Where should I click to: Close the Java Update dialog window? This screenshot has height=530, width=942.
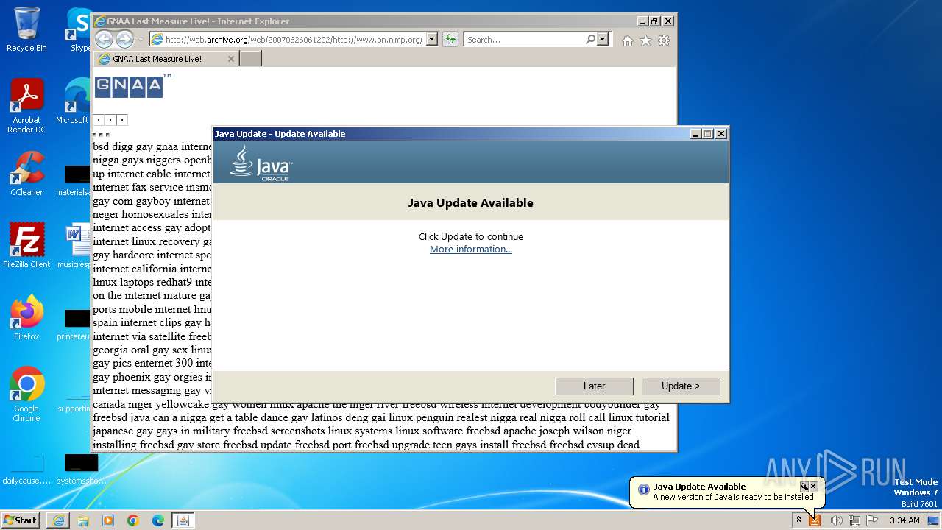click(x=721, y=134)
